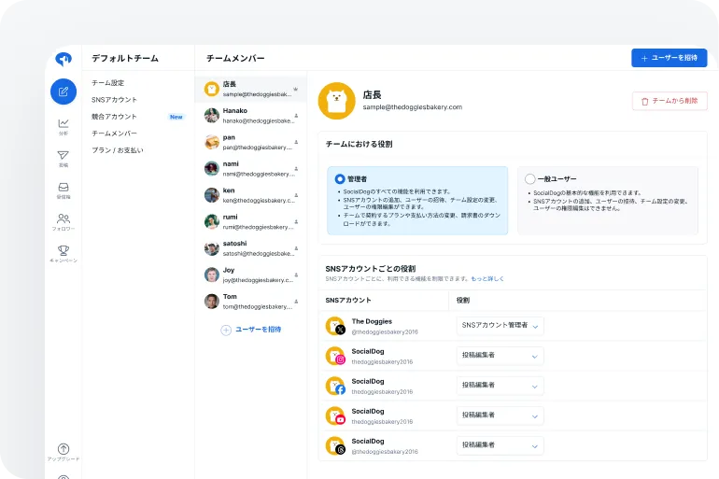
Task: Click the upgrade arrow icon
Action: (63, 449)
